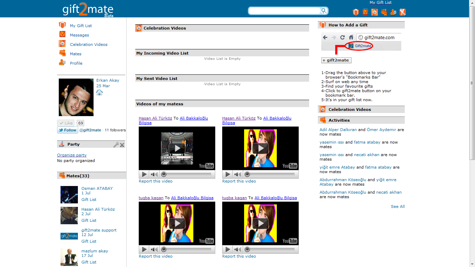Click the How to Add a Gift icon
Screen dimensions: 475x267
pos(323,25)
